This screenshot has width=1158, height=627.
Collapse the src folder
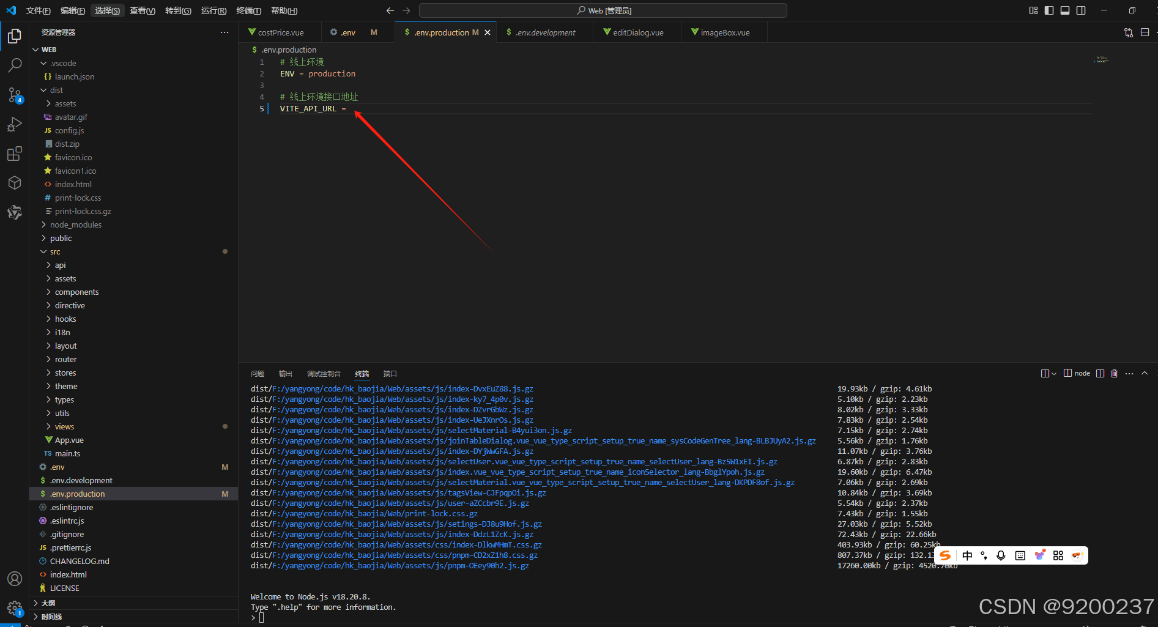(133, 251)
